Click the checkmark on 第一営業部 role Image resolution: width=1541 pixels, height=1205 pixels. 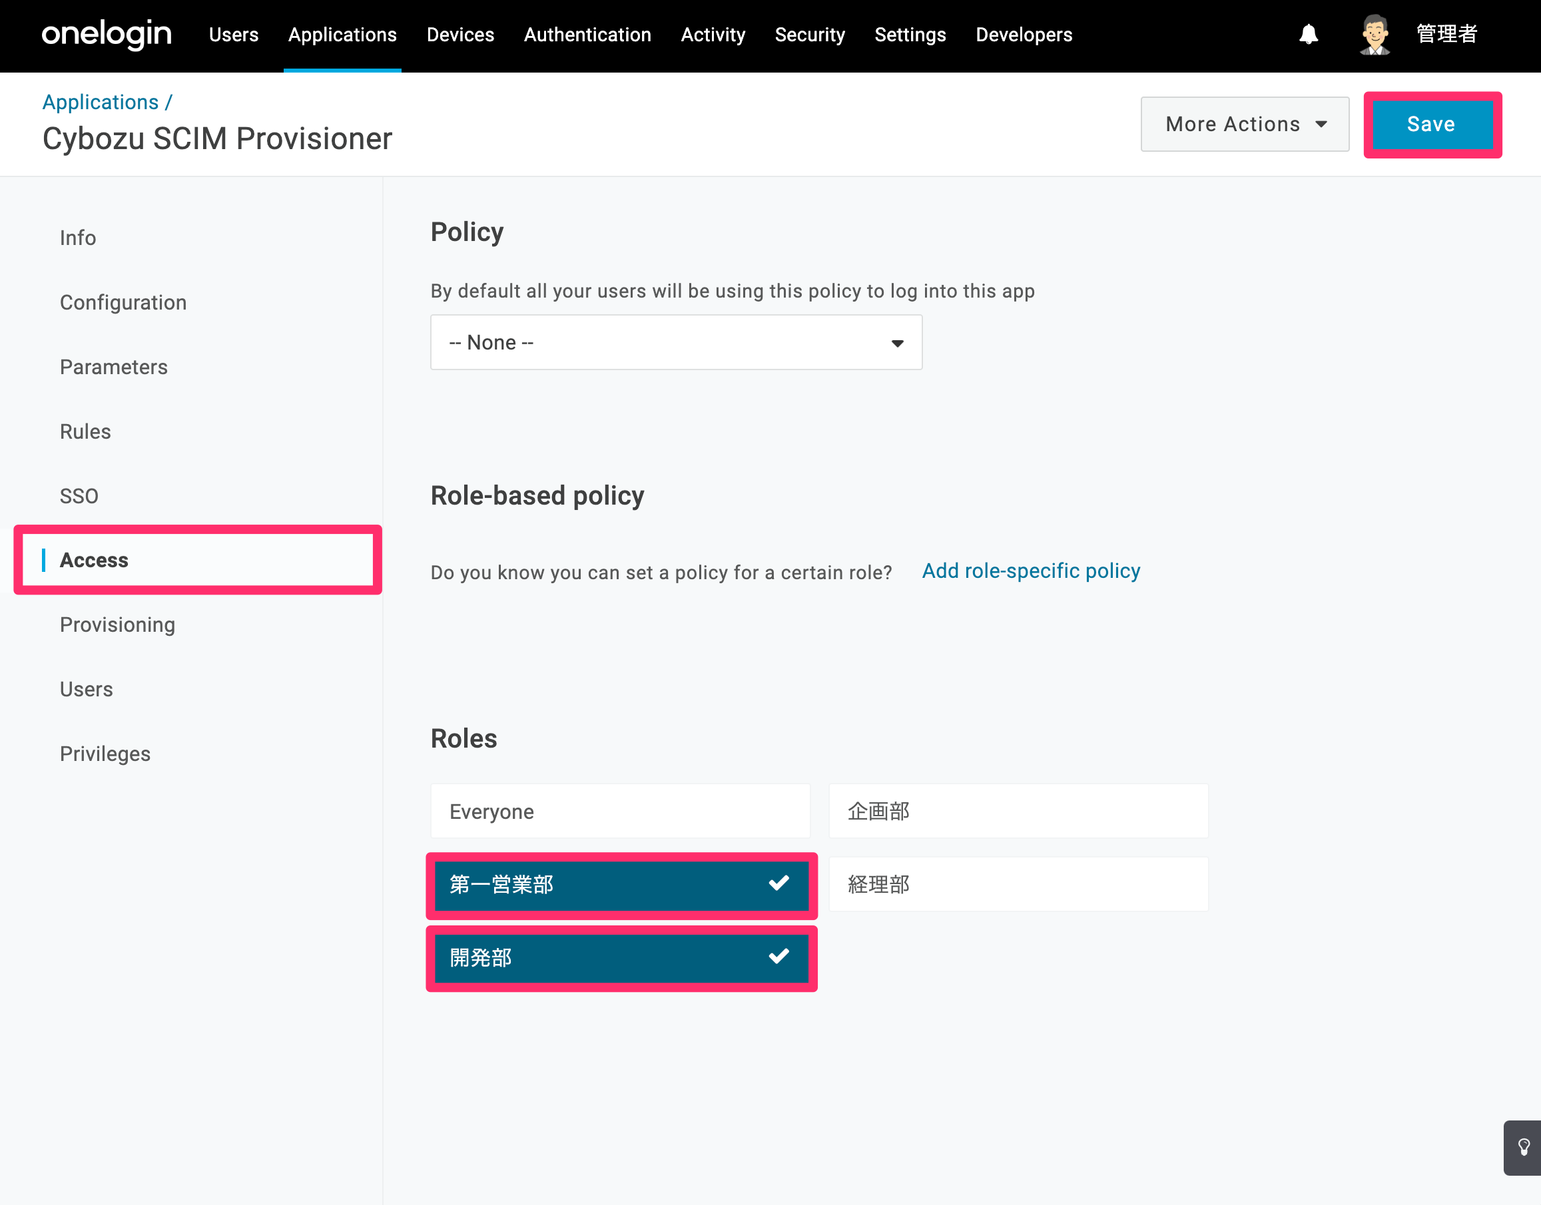(778, 883)
